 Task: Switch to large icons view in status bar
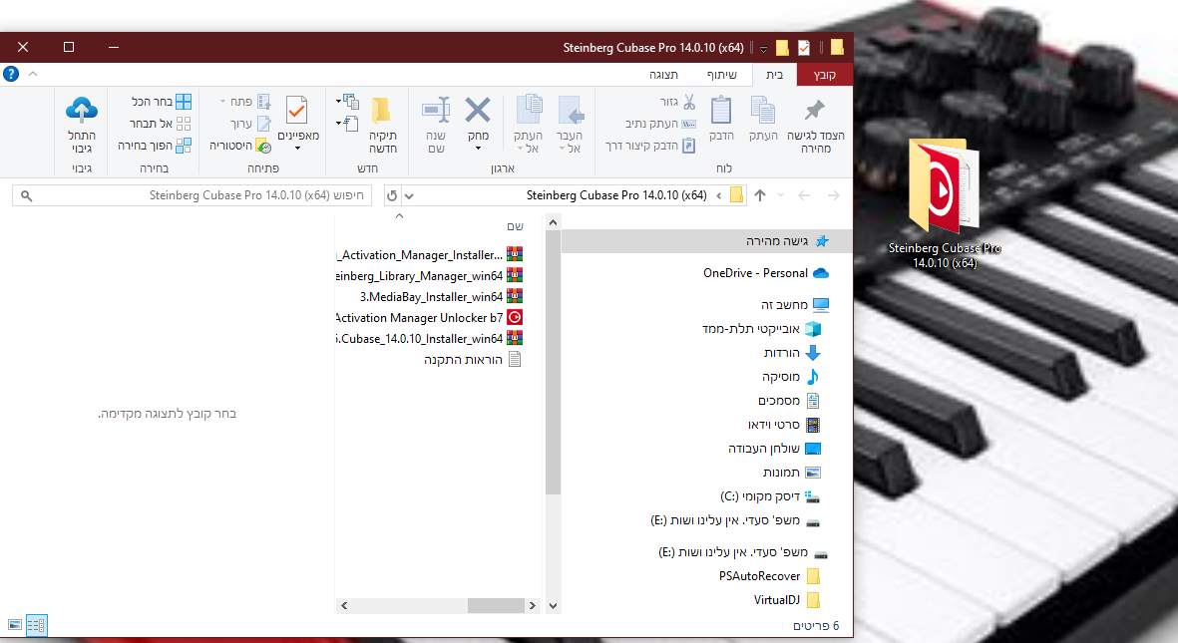click(x=14, y=625)
